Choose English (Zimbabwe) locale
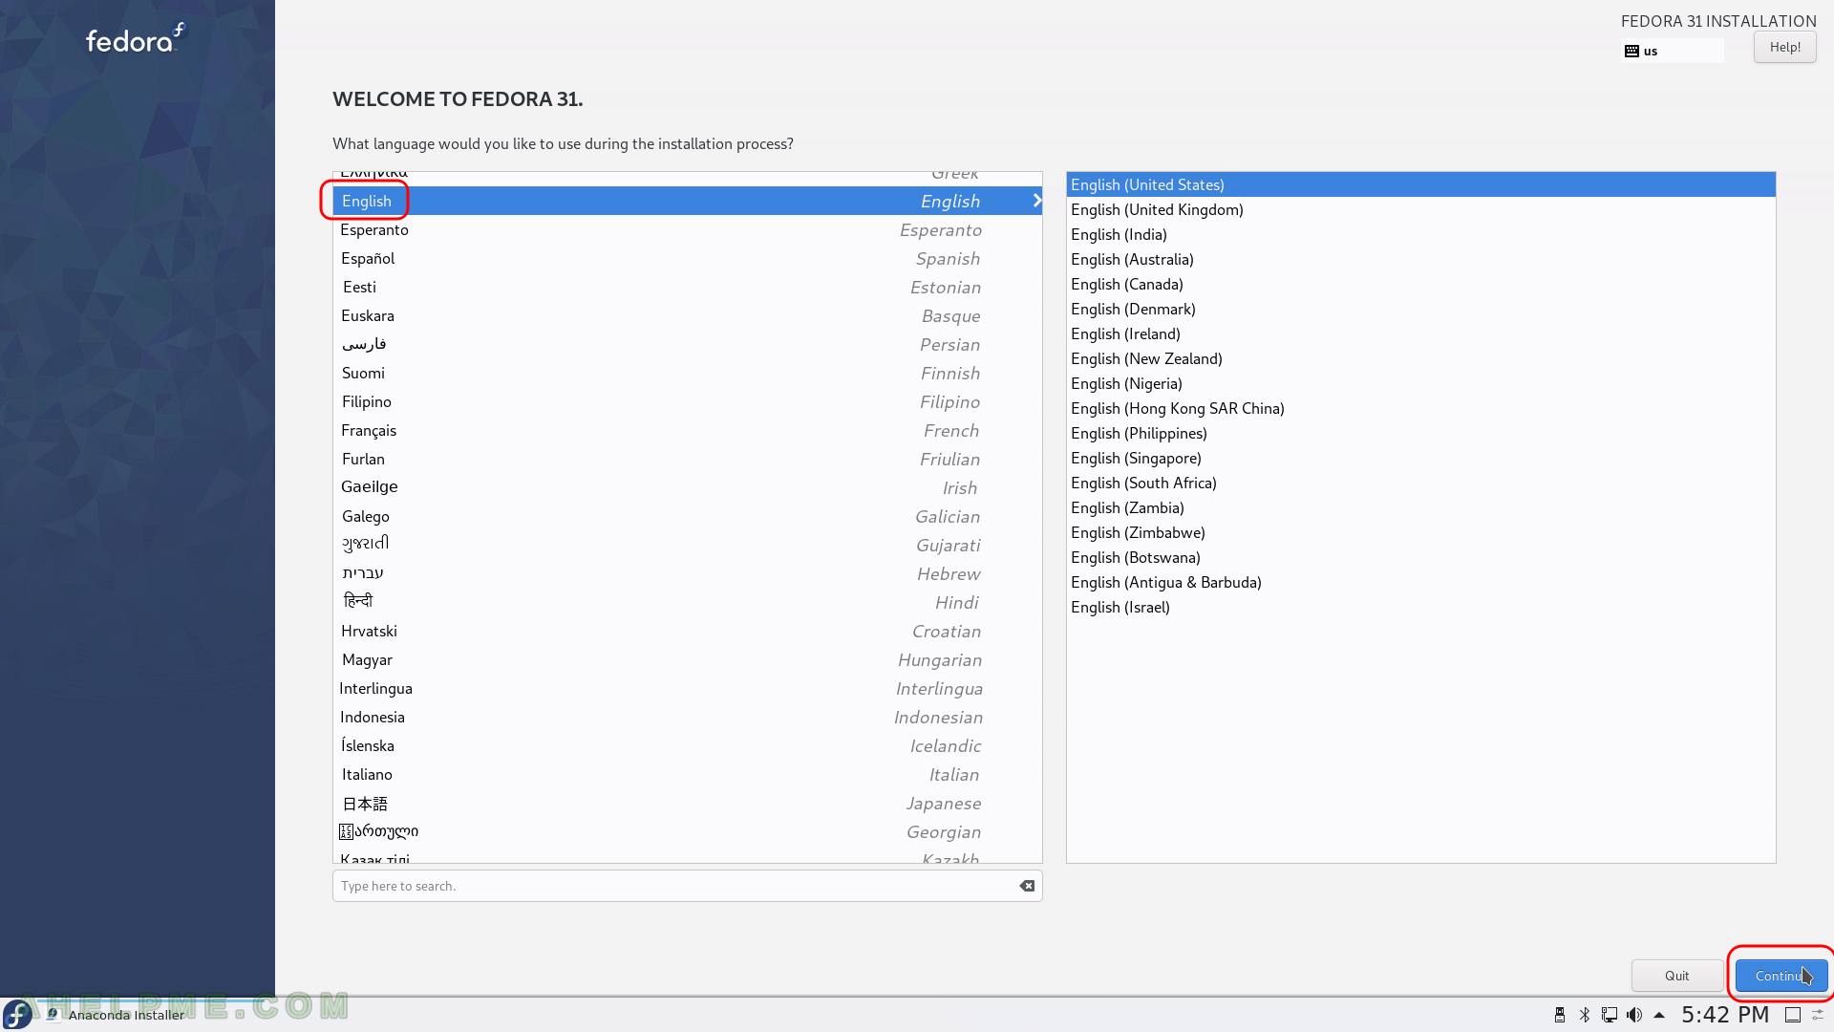This screenshot has height=1032, width=1834. click(x=1420, y=532)
